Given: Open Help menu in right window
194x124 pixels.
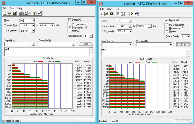Looking at the screenshot, I should coord(117,9).
